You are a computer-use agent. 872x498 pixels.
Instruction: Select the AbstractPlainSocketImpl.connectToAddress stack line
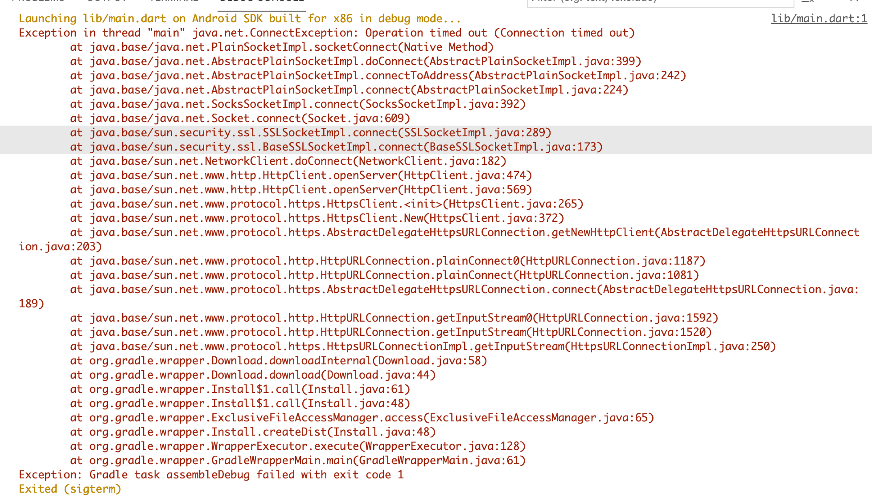tap(378, 76)
